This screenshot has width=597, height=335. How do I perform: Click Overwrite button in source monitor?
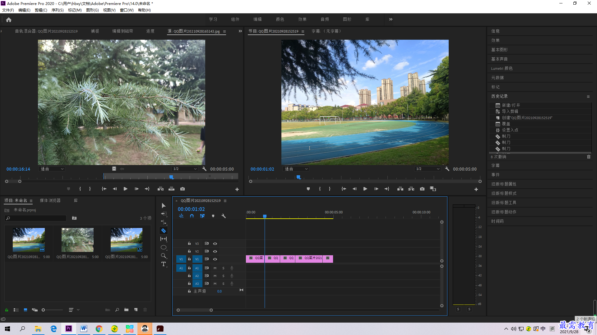[171, 189]
